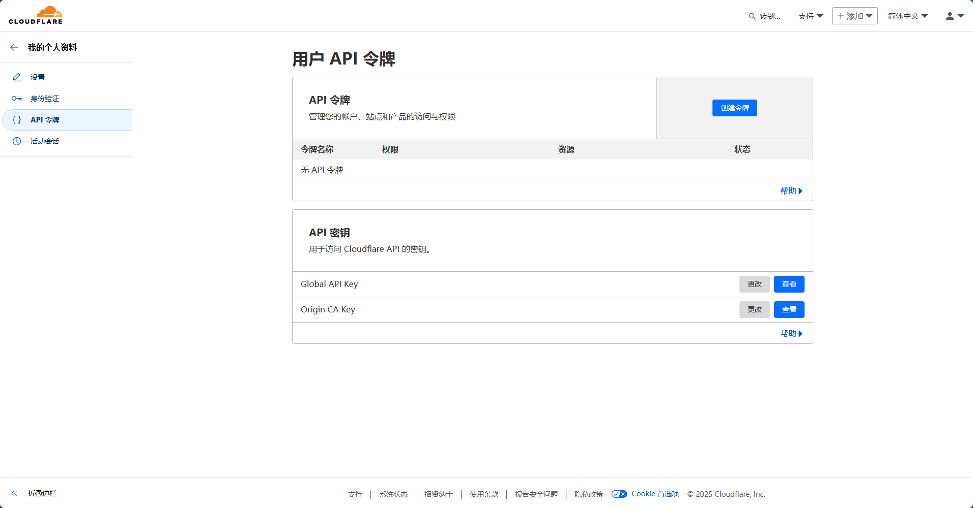Click the 无 API 令牌 table row

tap(553, 170)
